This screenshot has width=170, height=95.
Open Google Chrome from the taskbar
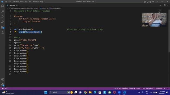(85, 92)
